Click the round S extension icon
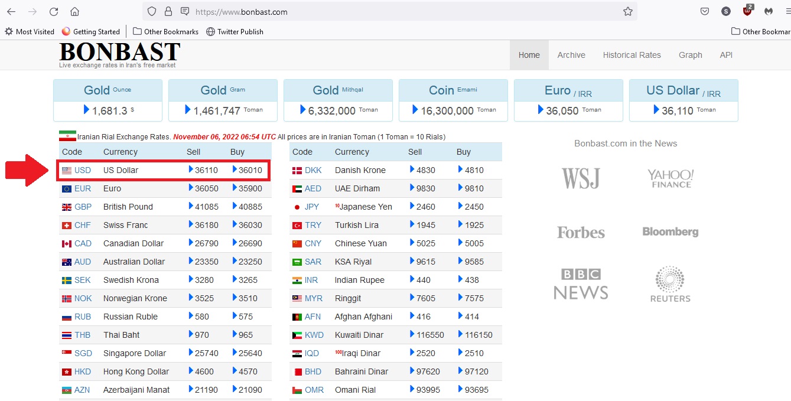Viewport: 791px width, 401px height. point(726,11)
